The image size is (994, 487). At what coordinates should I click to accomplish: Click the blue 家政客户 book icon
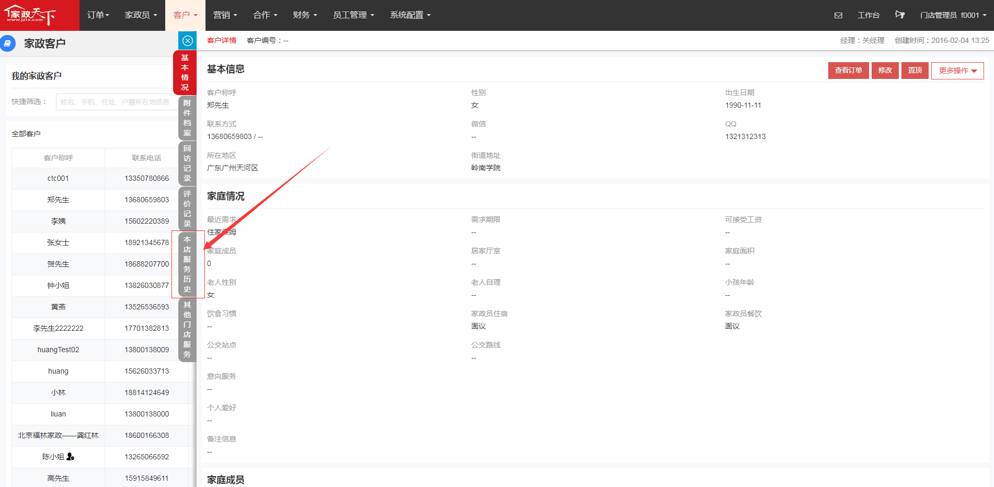7,43
